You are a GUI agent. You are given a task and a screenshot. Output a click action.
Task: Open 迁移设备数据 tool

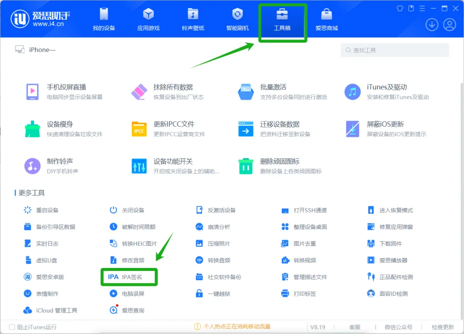(x=274, y=129)
